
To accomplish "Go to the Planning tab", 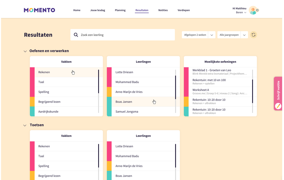I will [x=120, y=10].
